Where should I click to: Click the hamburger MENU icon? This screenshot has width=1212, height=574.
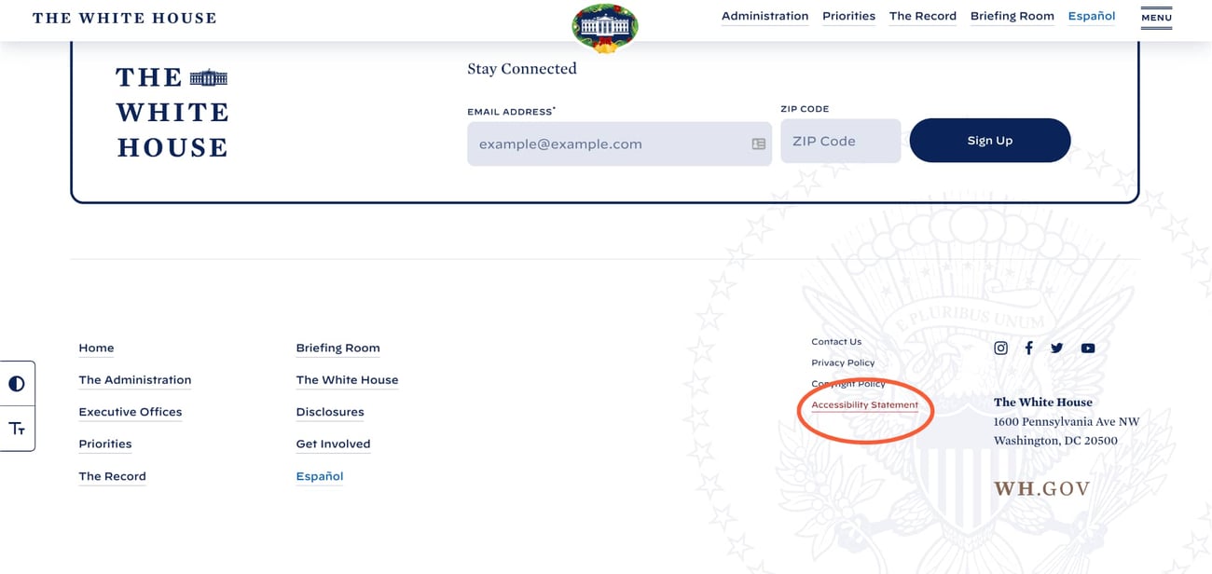tap(1156, 18)
